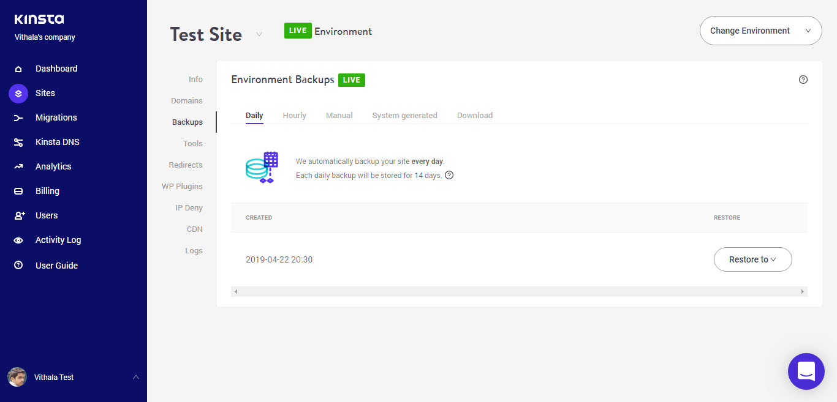The image size is (837, 402).
Task: Open the User Guide link
Action: pos(56,266)
